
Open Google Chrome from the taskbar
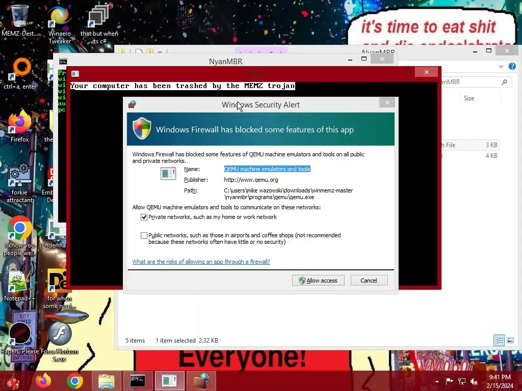(x=74, y=381)
